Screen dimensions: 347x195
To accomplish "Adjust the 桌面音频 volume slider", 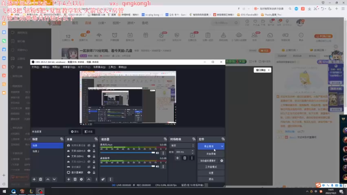I will point(128,166).
